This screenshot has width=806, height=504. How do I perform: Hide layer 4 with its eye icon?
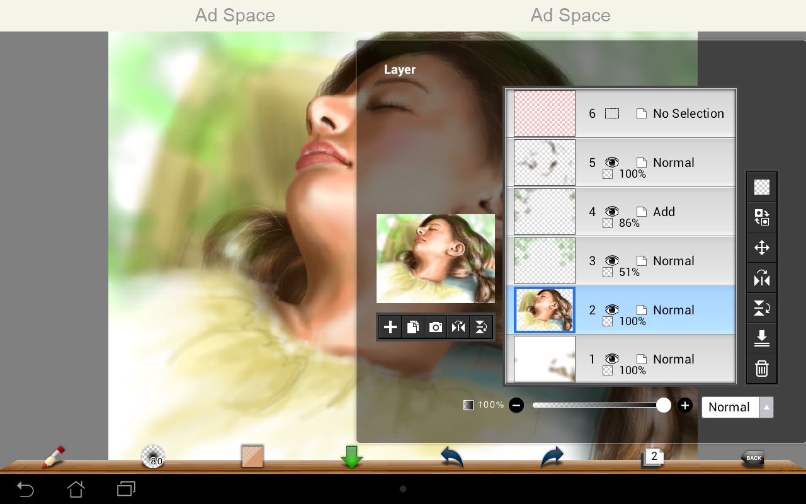(611, 212)
